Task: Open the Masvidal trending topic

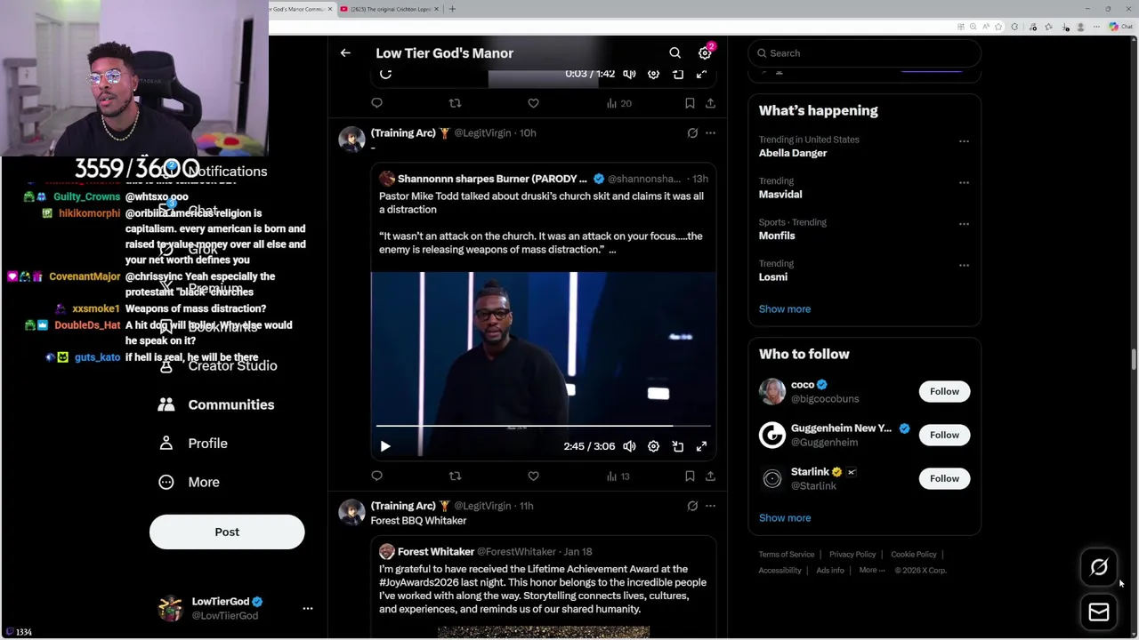Action: pyautogui.click(x=780, y=195)
